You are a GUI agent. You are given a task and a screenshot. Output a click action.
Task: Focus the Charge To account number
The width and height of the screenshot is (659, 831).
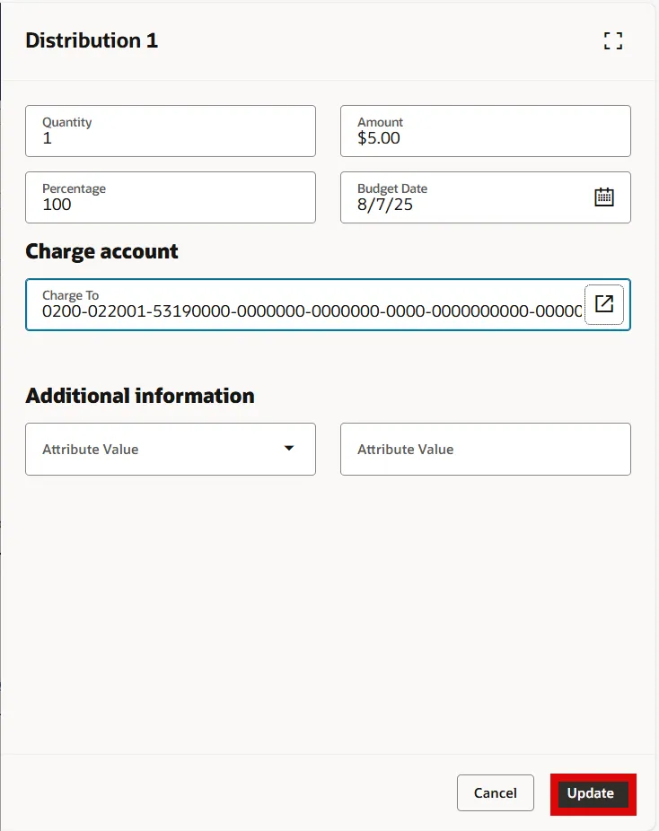coord(305,311)
